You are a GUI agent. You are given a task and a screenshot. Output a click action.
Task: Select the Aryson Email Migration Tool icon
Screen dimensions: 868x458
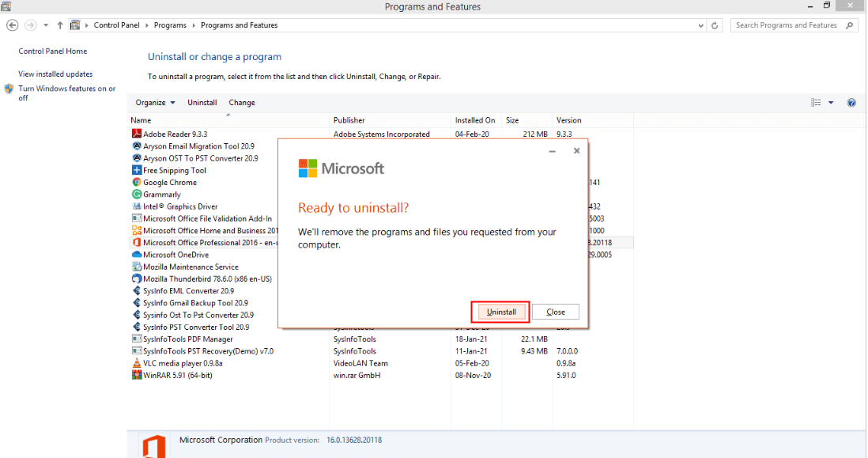(137, 146)
